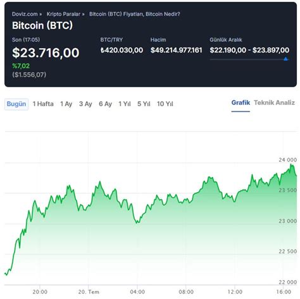Click the chart peak near 24 000
300x299 pixels.
292,164
